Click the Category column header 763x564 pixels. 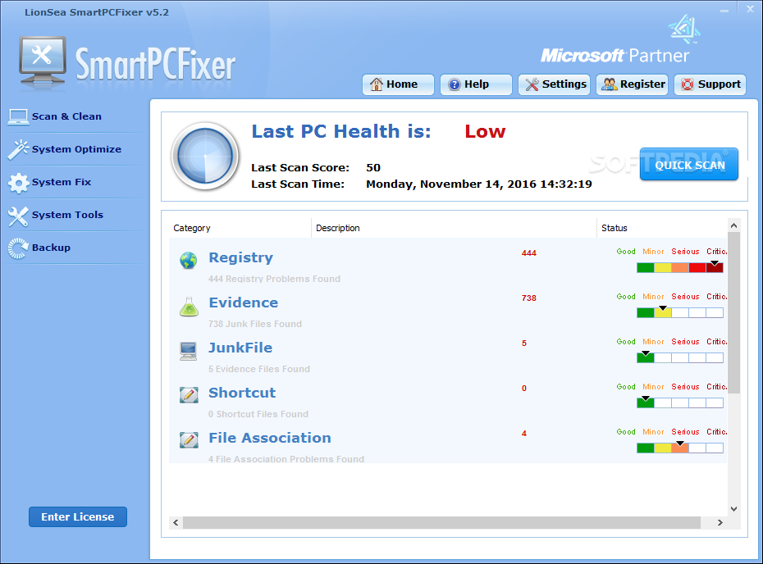pos(240,228)
